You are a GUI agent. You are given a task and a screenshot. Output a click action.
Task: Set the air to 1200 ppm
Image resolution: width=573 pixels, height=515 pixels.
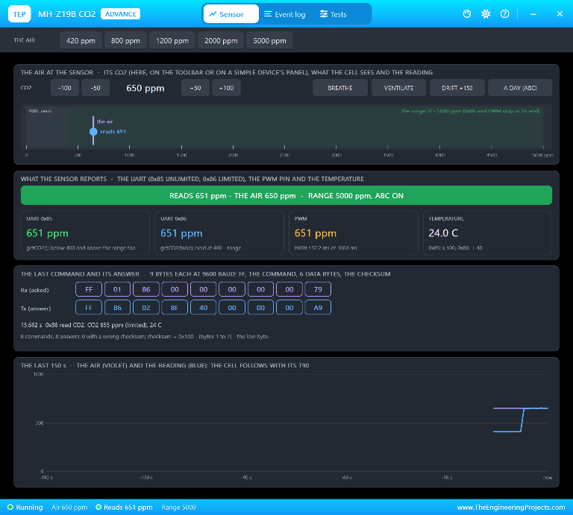(172, 40)
